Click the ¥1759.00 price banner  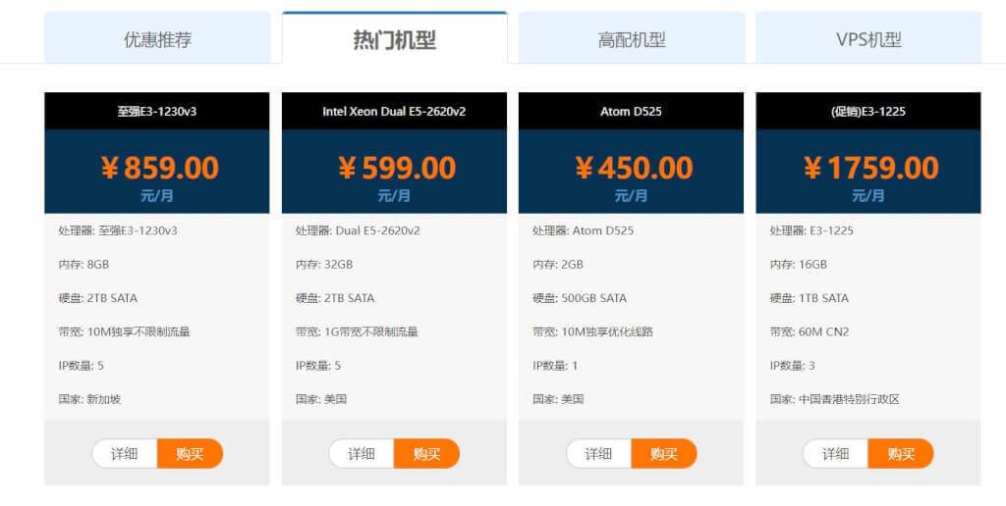point(868,172)
